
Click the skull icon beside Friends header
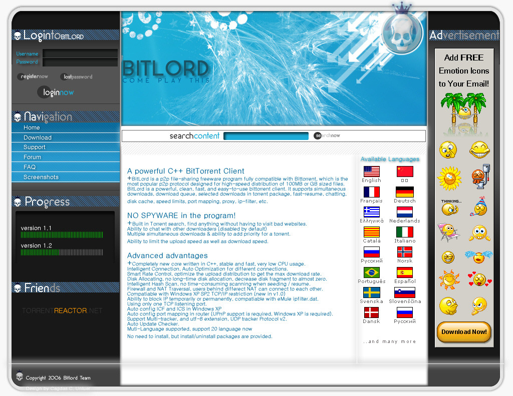coord(18,287)
